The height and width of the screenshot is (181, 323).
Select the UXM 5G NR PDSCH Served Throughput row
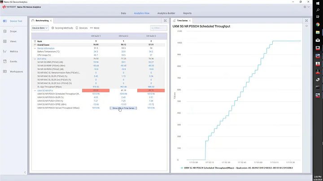tap(58, 108)
